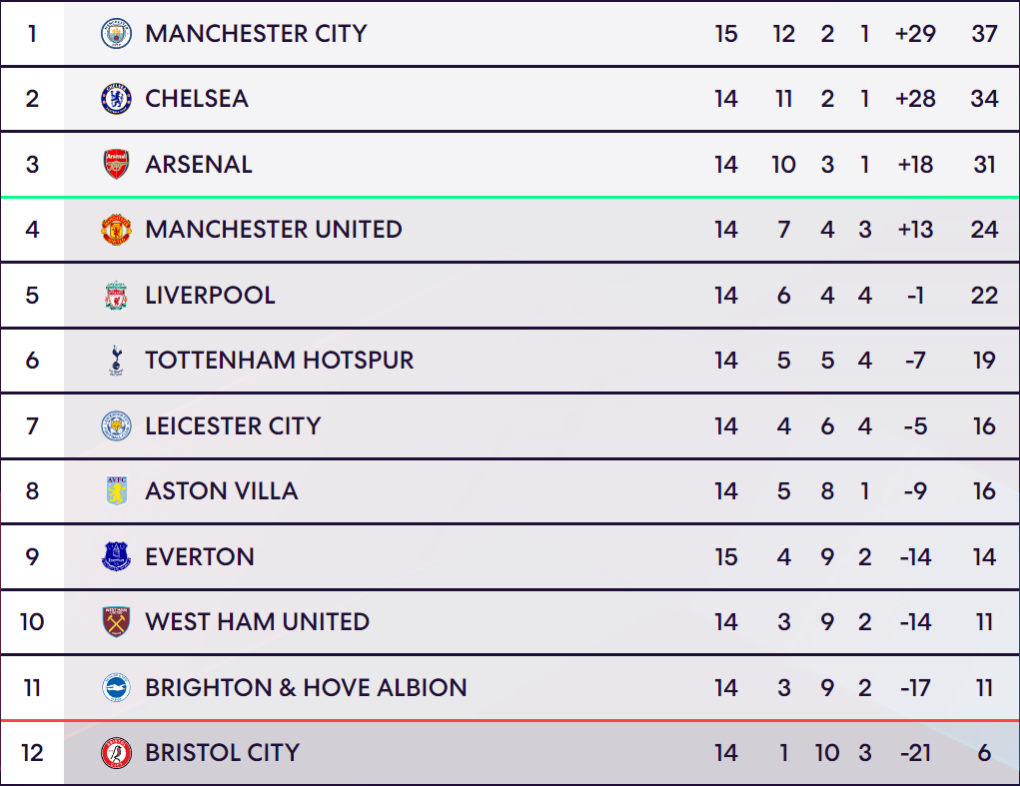
Task: Click Chelsea's 34 points value
Action: [x=984, y=99]
